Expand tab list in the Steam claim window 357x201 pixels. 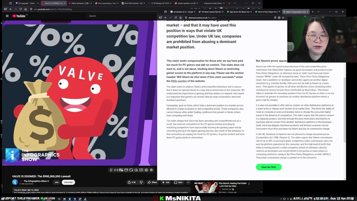pos(318,12)
